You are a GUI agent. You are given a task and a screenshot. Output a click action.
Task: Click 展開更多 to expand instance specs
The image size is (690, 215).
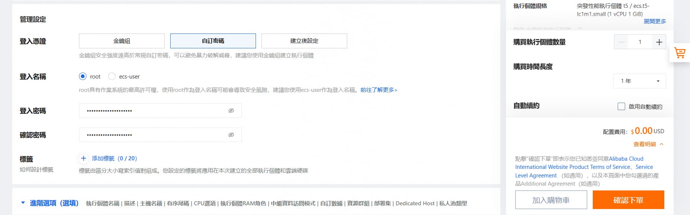655,22
